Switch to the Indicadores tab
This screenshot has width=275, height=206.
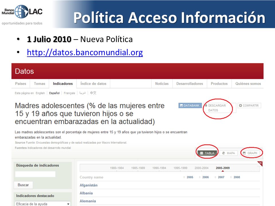click(x=63, y=84)
